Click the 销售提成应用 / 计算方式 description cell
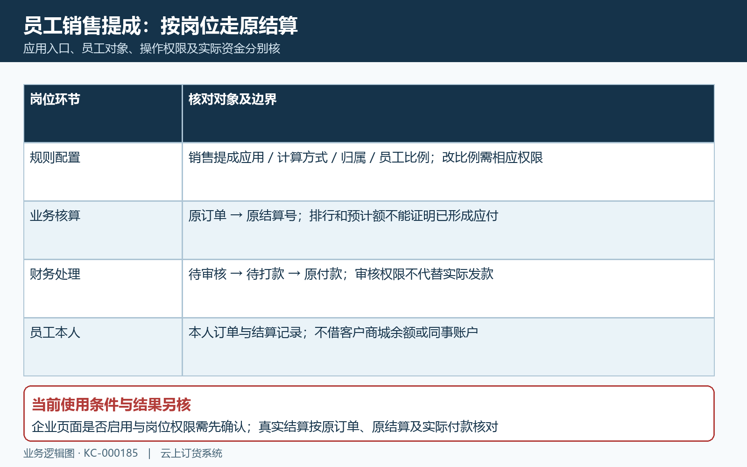The width and height of the screenshot is (747, 467). coord(448,172)
